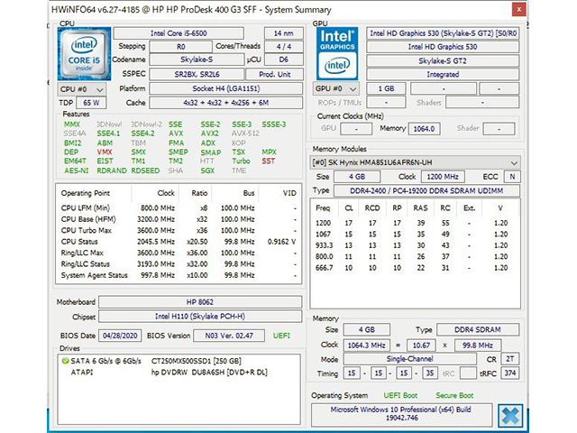Image resolution: width=577 pixels, height=433 pixels.
Task: Expand the SK Hynix memory module dropdown
Action: pos(415,162)
